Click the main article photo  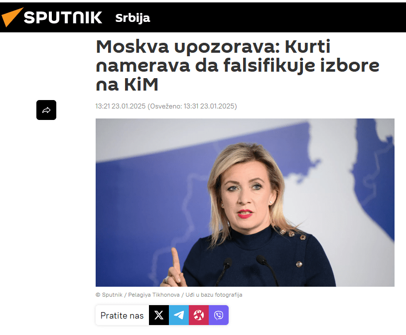[x=245, y=202]
